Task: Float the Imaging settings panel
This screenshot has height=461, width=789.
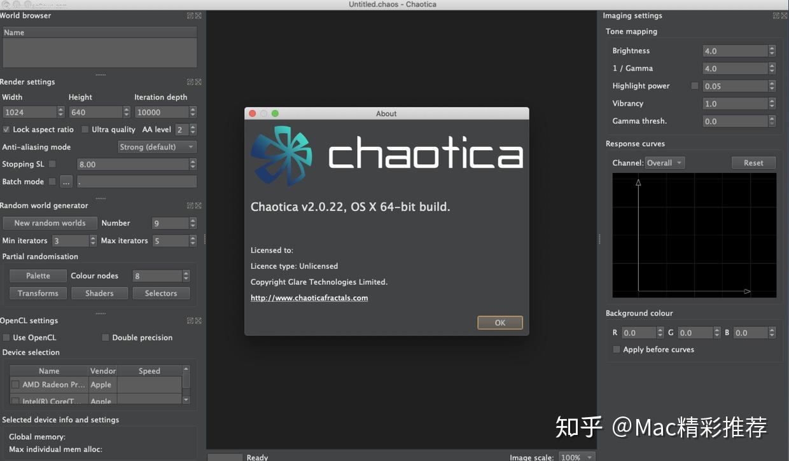Action: click(777, 15)
